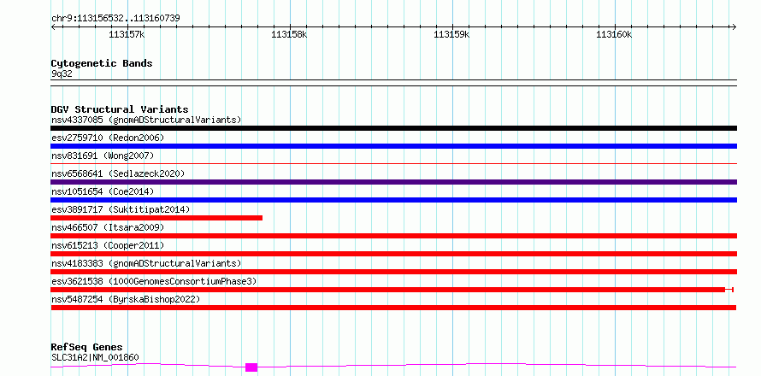
Task: Click the esv3891717 (Suktitipat2014) label
Action: (x=121, y=209)
